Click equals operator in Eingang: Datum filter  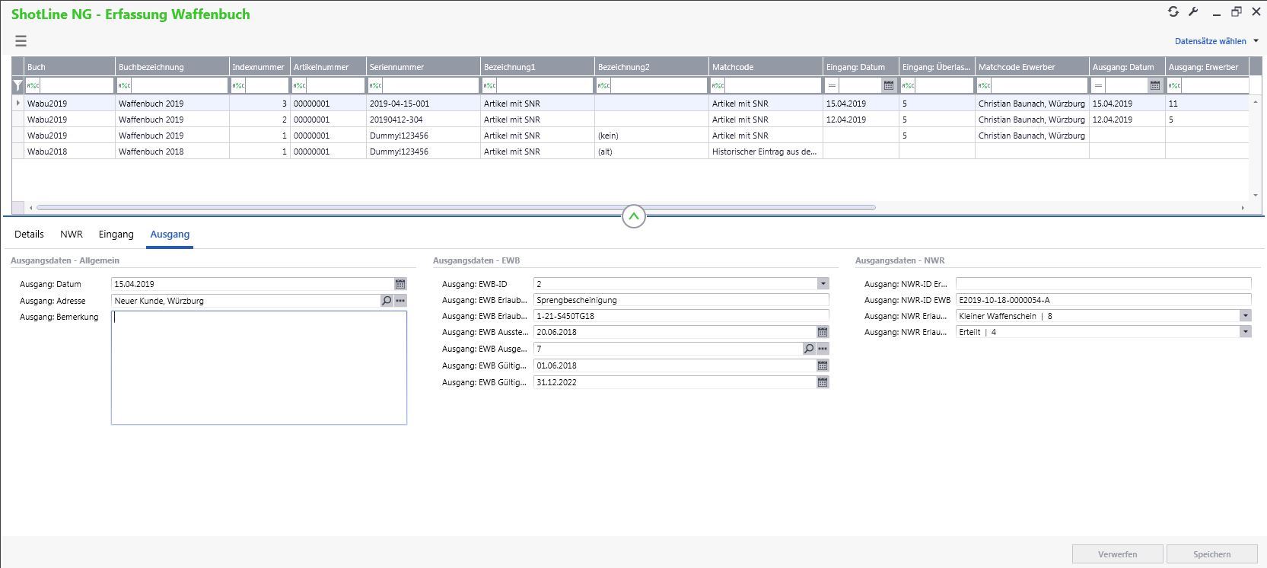[x=832, y=85]
